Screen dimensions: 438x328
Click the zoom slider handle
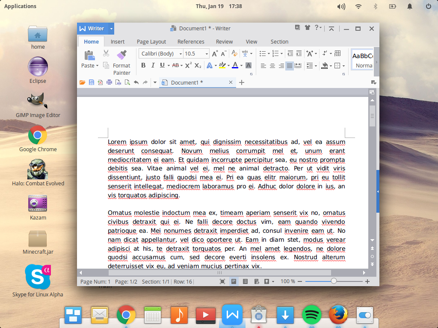334,281
